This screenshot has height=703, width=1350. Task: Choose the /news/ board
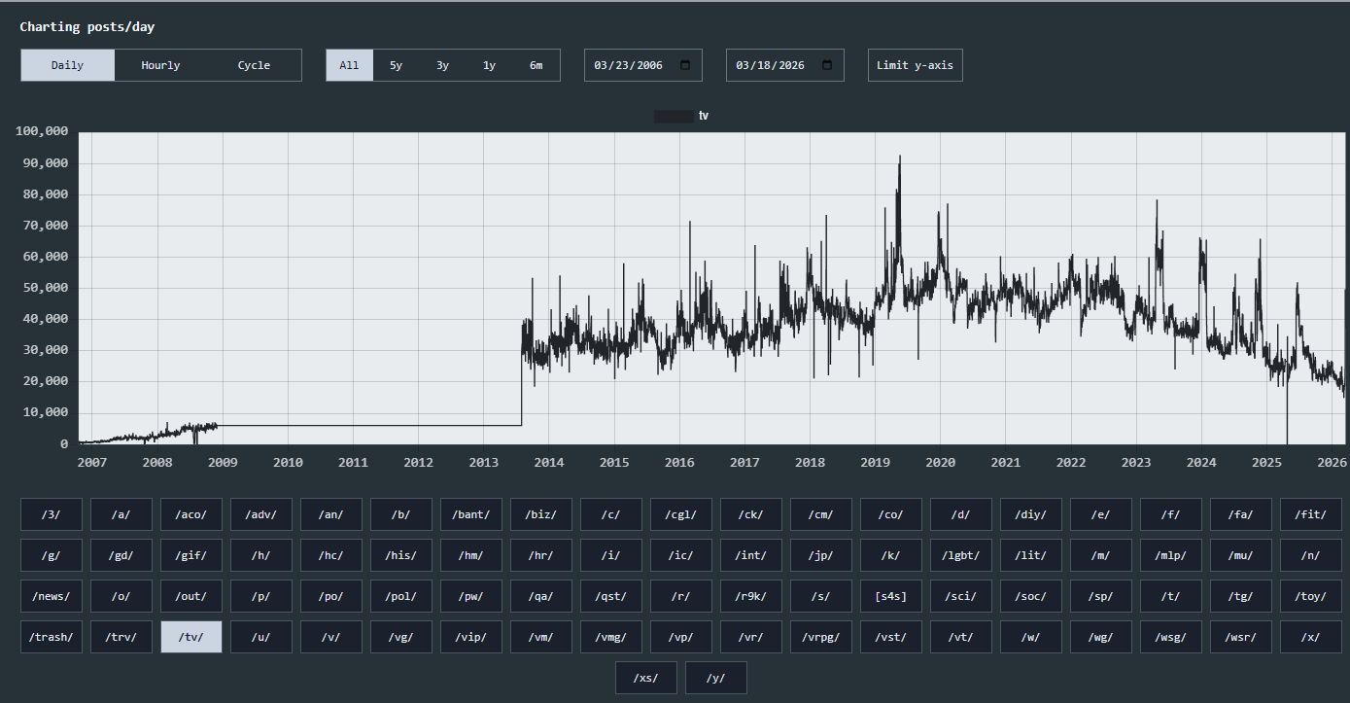click(52, 596)
